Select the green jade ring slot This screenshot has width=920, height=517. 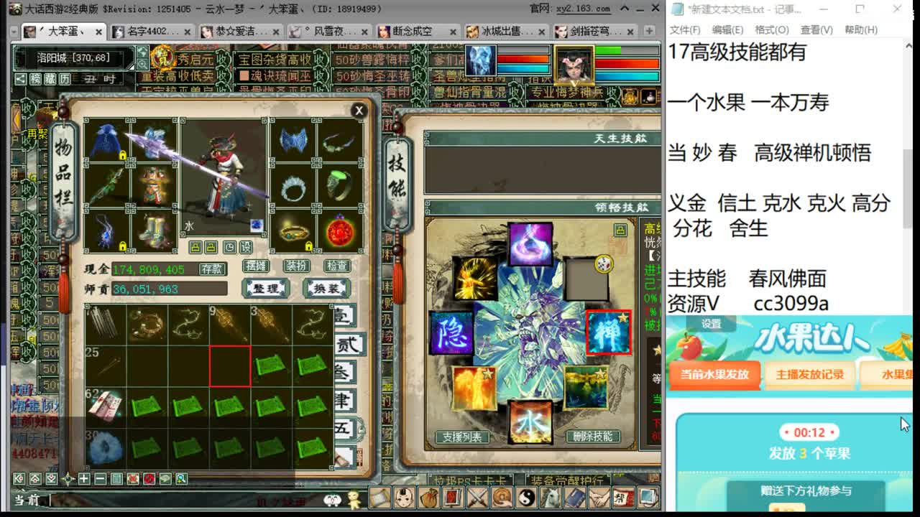coord(340,185)
